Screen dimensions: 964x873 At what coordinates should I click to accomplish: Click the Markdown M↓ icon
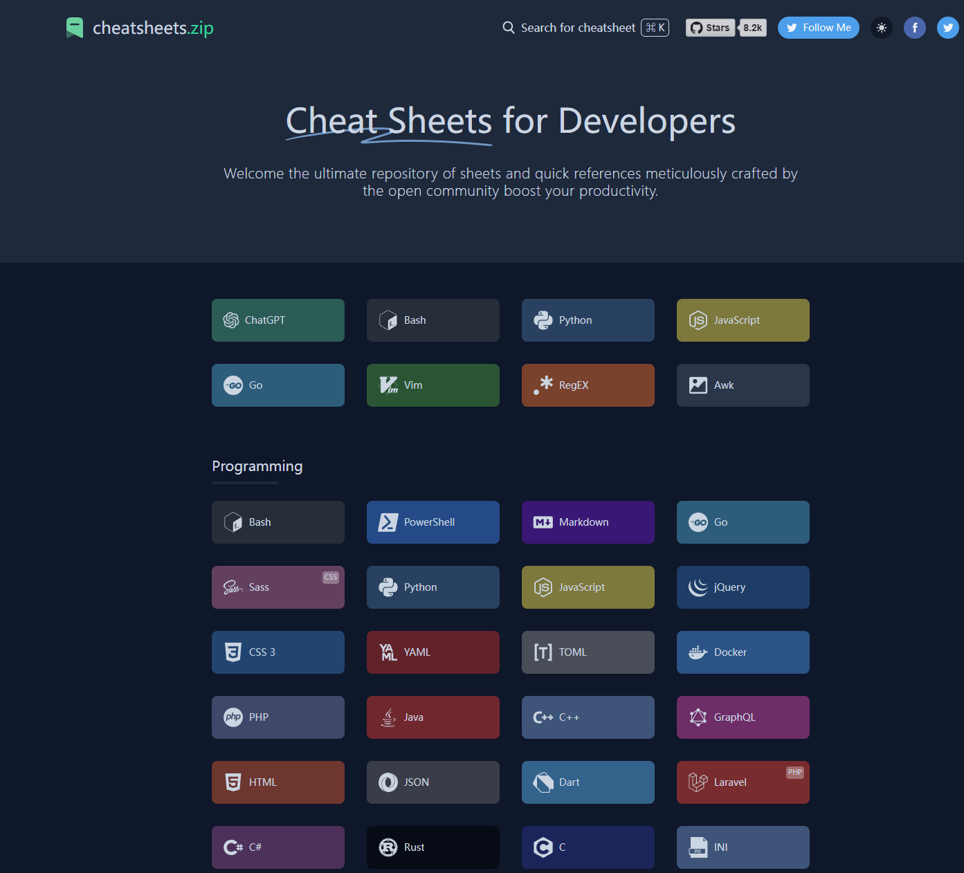[543, 522]
